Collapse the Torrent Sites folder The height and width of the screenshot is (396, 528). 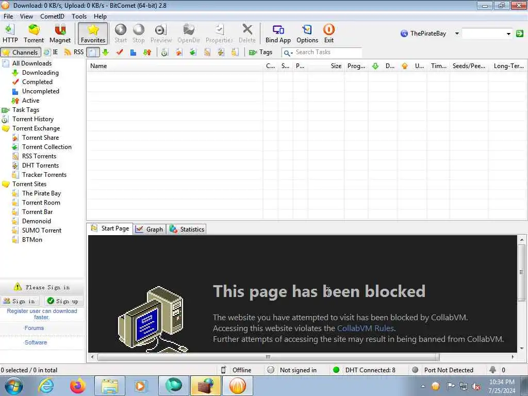tap(6, 184)
